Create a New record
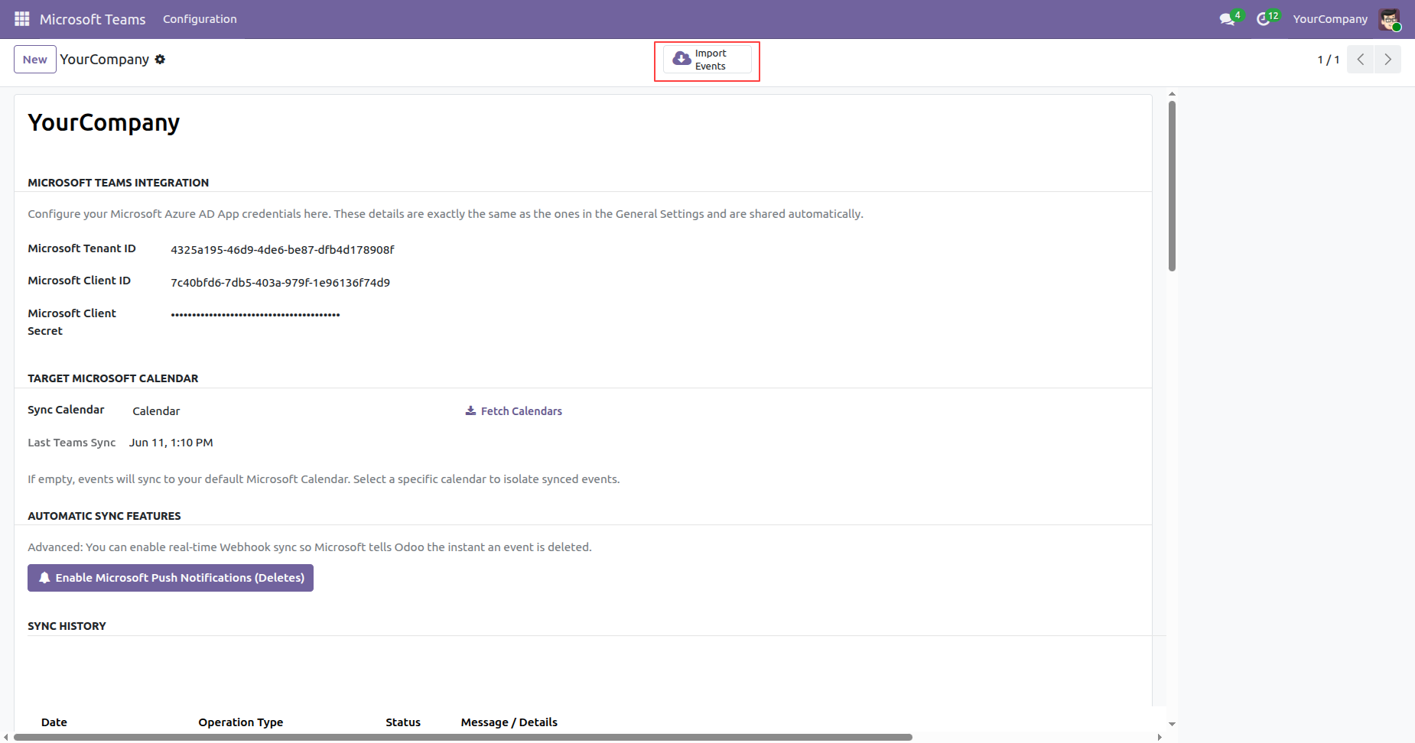This screenshot has width=1415, height=743. coord(35,60)
